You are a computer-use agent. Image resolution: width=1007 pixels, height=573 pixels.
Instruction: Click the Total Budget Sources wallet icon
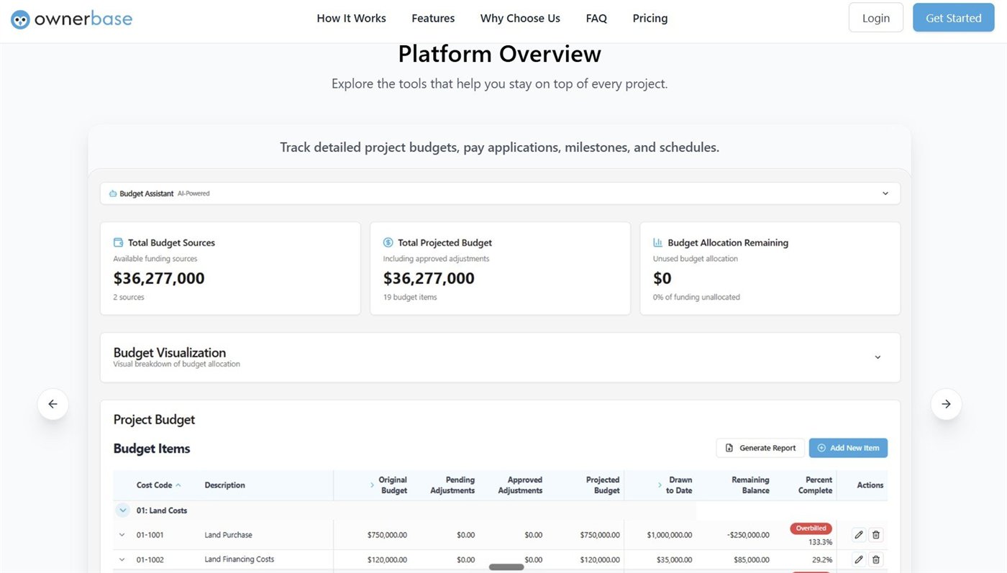(x=118, y=242)
